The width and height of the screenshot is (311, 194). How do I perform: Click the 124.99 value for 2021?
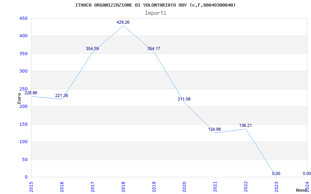[215, 130]
